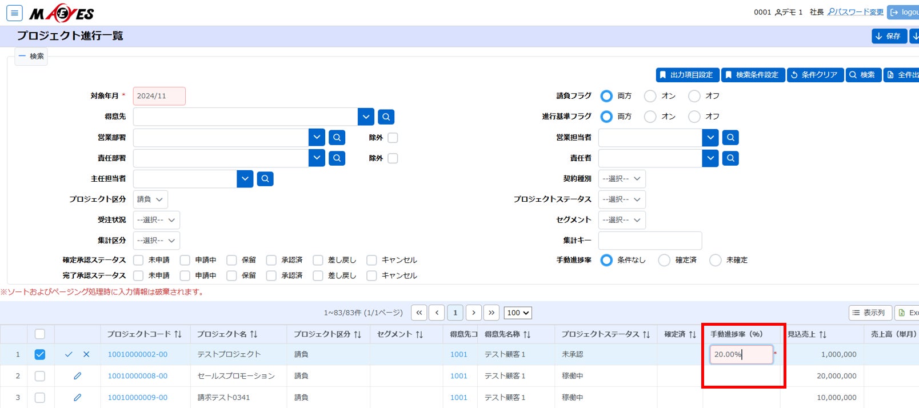Open プロジェクト区分 請負 dropdown
Screen dimensions: 919x408
(150, 199)
